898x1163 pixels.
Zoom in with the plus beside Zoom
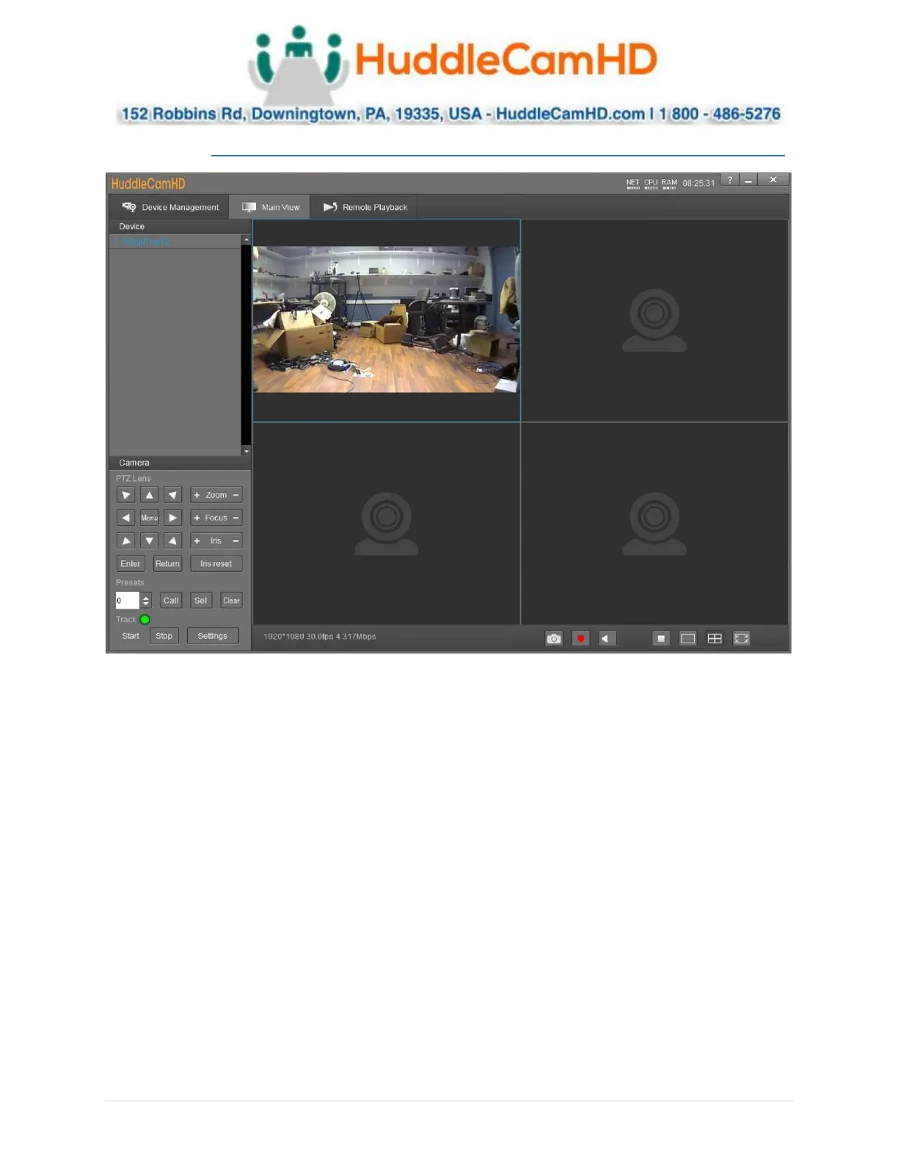tap(197, 495)
